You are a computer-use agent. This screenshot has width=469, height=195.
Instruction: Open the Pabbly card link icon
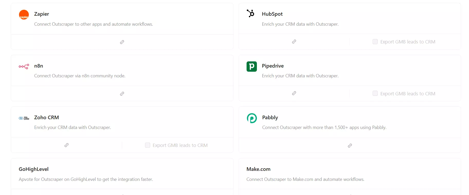[350, 146]
